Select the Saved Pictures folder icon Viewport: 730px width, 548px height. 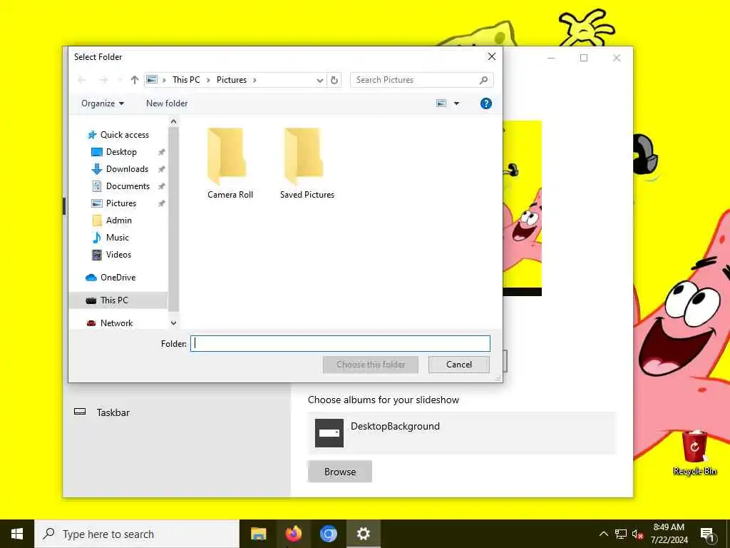tap(304, 156)
